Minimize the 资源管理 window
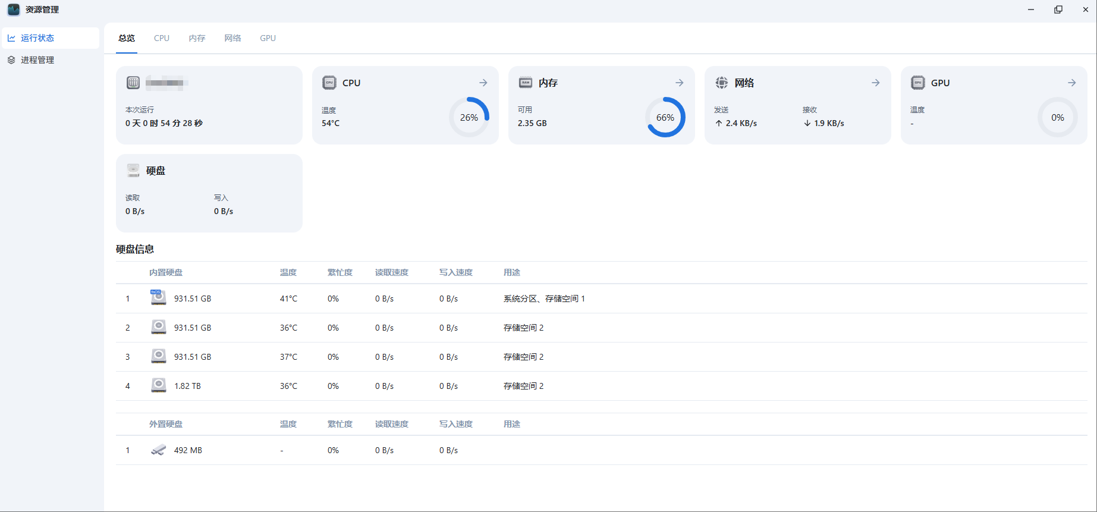The image size is (1097, 512). coord(1031,10)
